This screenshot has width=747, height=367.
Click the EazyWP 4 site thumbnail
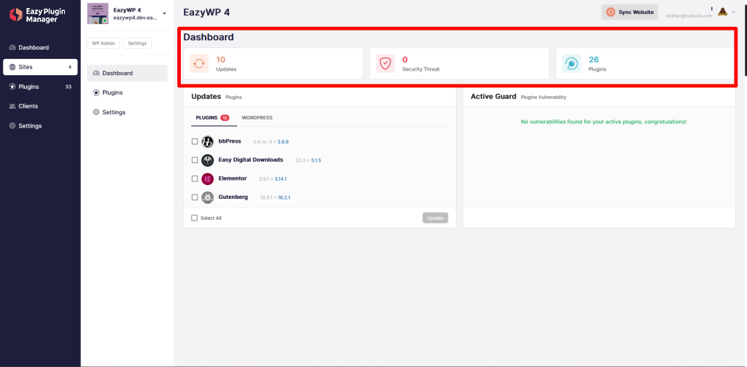(x=98, y=13)
